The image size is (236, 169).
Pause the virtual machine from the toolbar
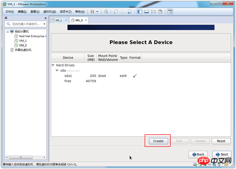[x=92, y=11]
